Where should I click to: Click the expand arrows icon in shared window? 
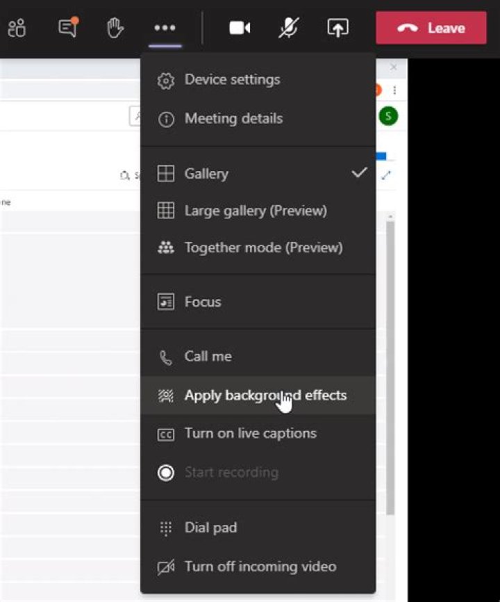pos(385,175)
